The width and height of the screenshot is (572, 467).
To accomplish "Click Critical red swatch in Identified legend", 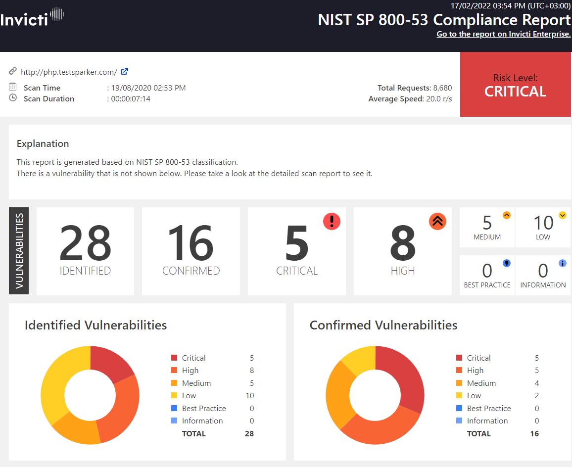I will coord(174,358).
